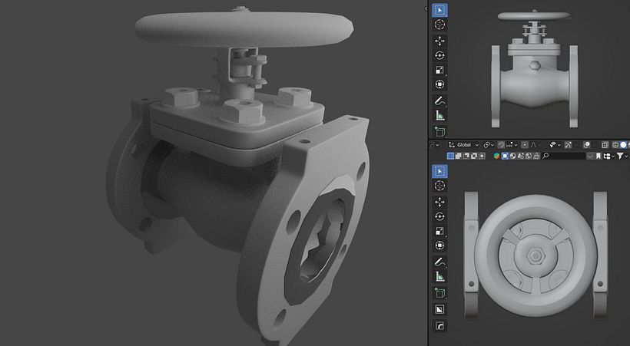Select the Transform tool in bottom viewport
Screen dimensions: 630x346
(x=439, y=245)
